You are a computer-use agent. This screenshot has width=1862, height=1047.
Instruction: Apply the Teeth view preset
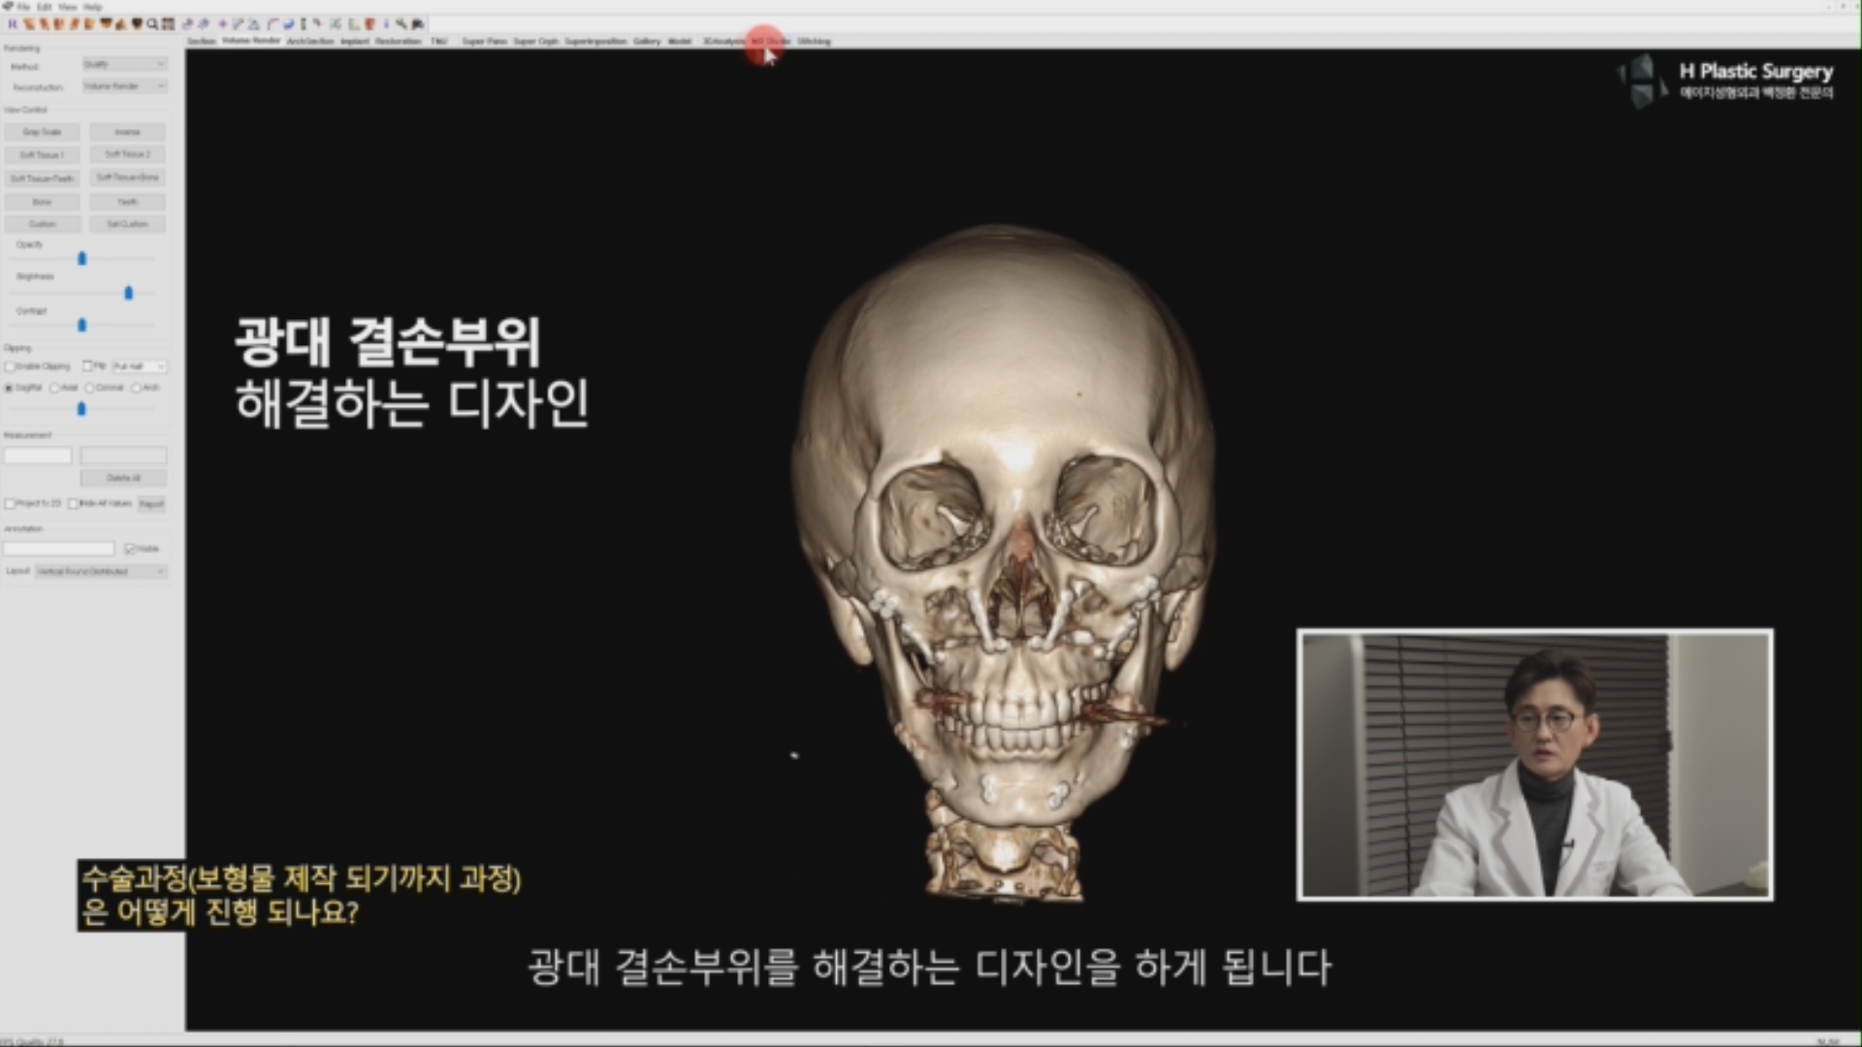pos(127,202)
